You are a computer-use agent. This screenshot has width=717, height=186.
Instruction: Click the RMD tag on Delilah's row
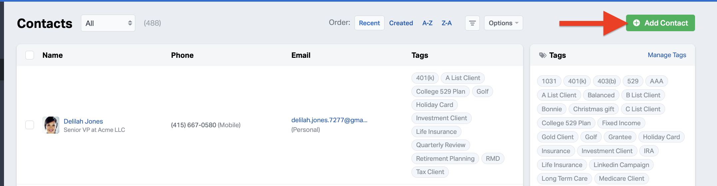[x=492, y=159]
